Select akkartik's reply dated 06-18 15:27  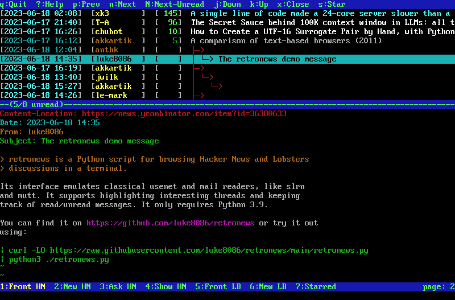(x=227, y=87)
